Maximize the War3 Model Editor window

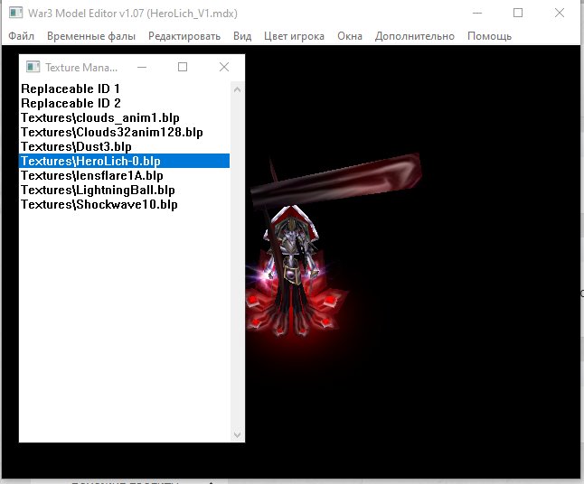coord(518,13)
